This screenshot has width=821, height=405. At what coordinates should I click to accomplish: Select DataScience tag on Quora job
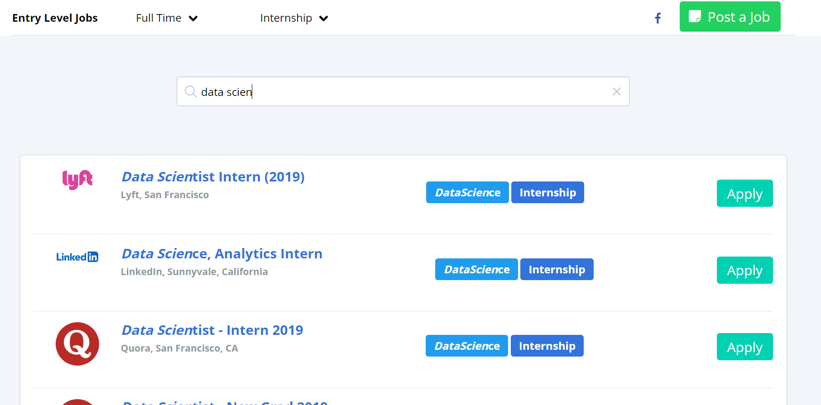click(x=467, y=346)
